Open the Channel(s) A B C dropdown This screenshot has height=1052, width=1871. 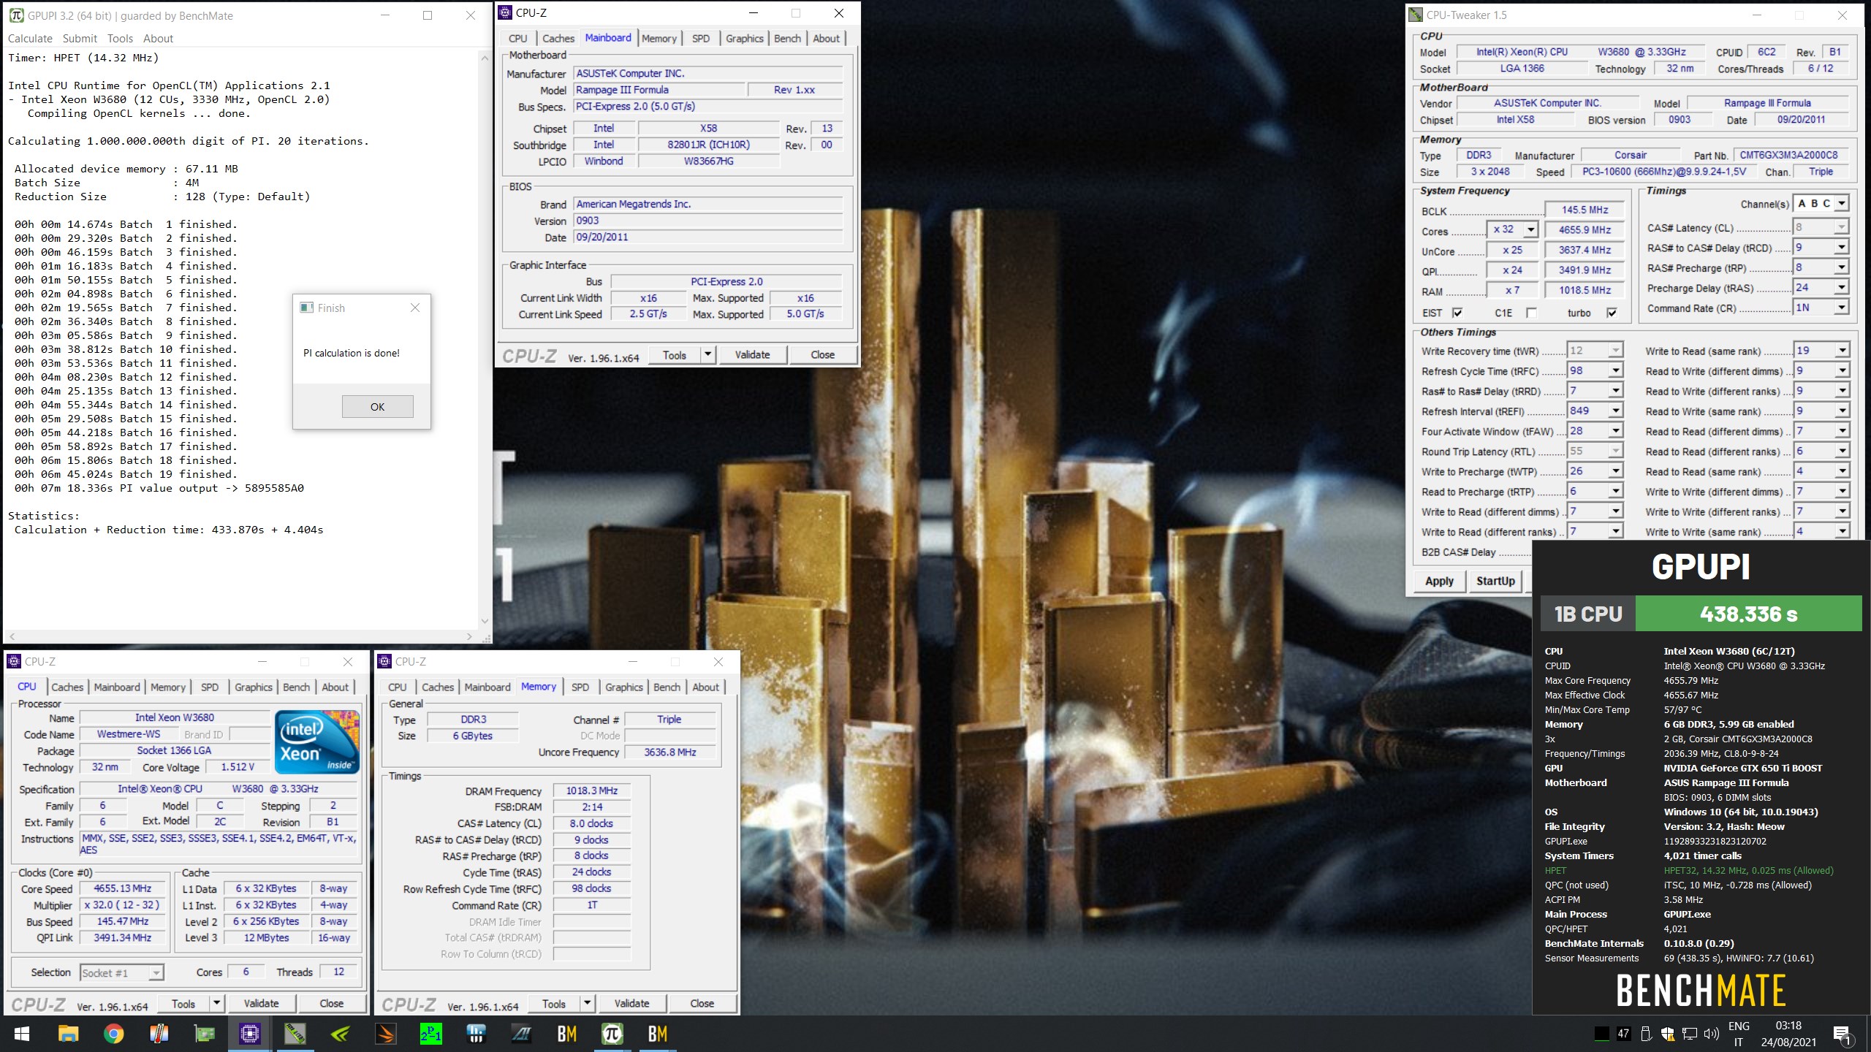[x=1842, y=204]
